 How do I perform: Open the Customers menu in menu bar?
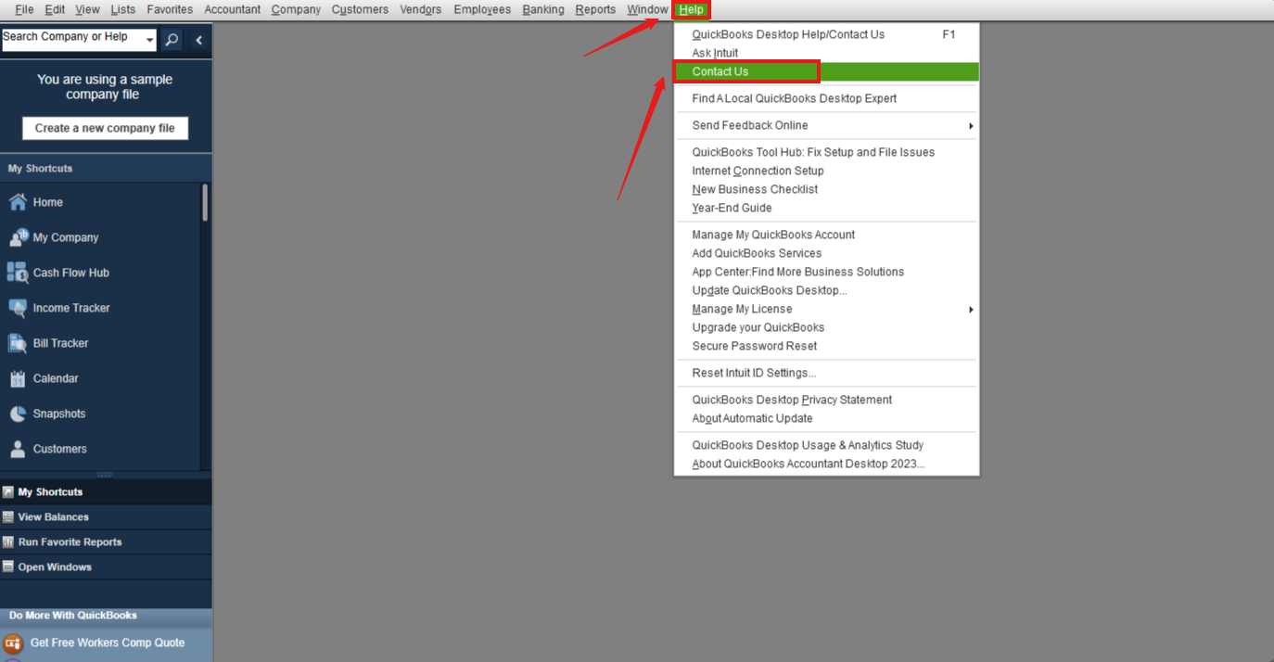coord(360,9)
